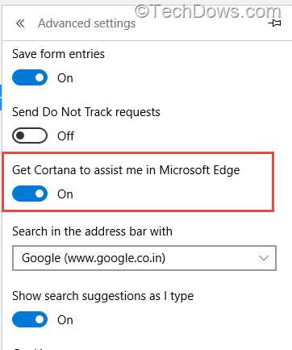The image size is (292, 350).
Task: Click the Search in the address bar with label
Action: tap(92, 231)
